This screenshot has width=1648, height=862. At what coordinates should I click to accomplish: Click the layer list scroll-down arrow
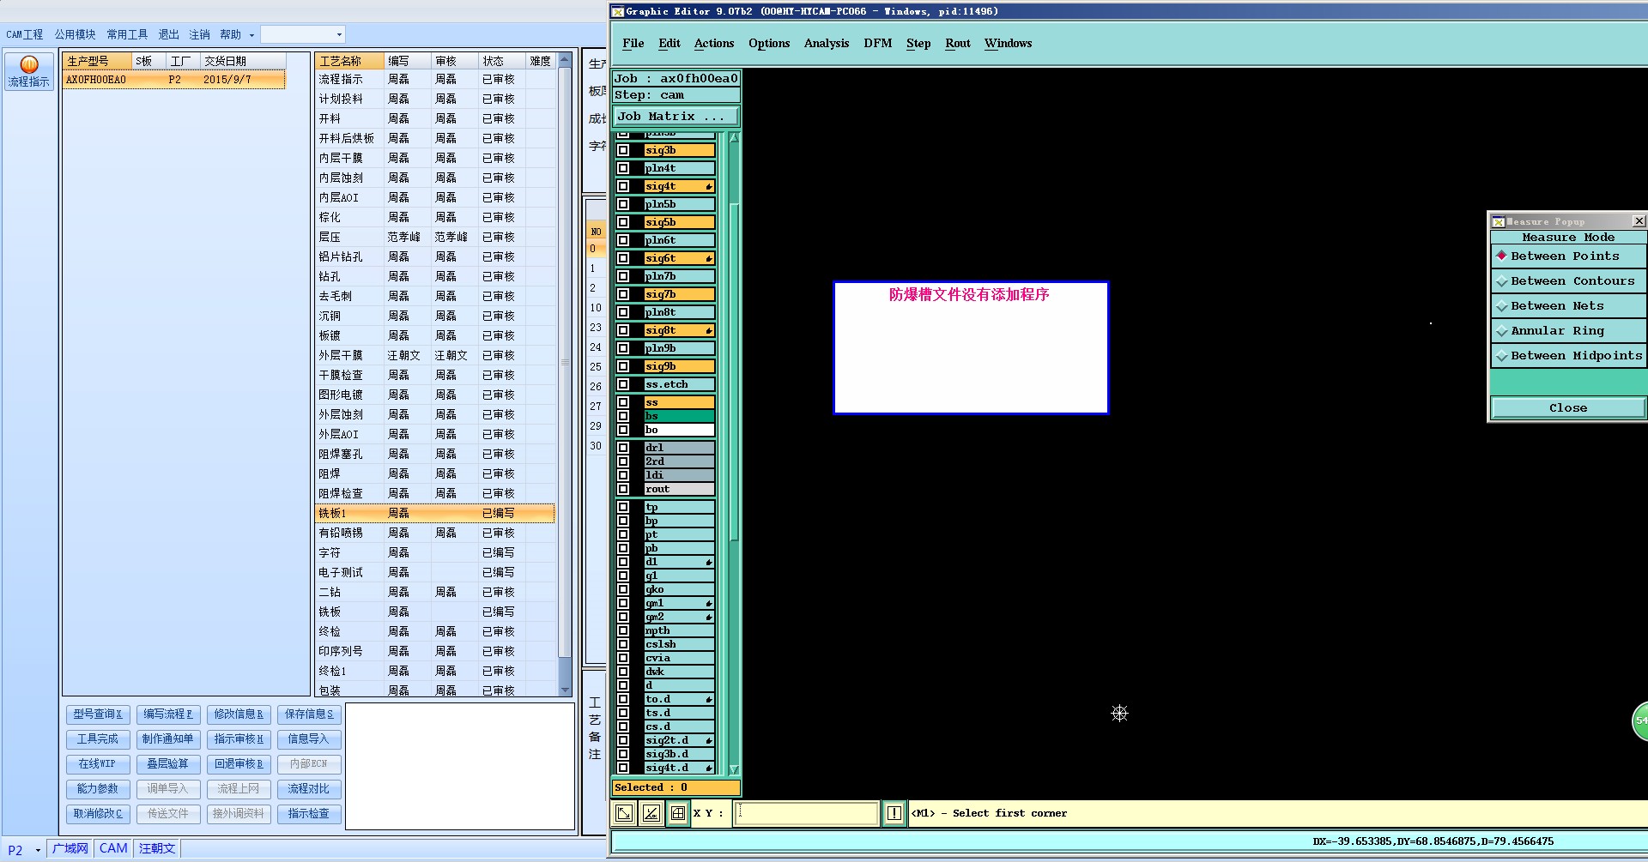pyautogui.click(x=734, y=769)
